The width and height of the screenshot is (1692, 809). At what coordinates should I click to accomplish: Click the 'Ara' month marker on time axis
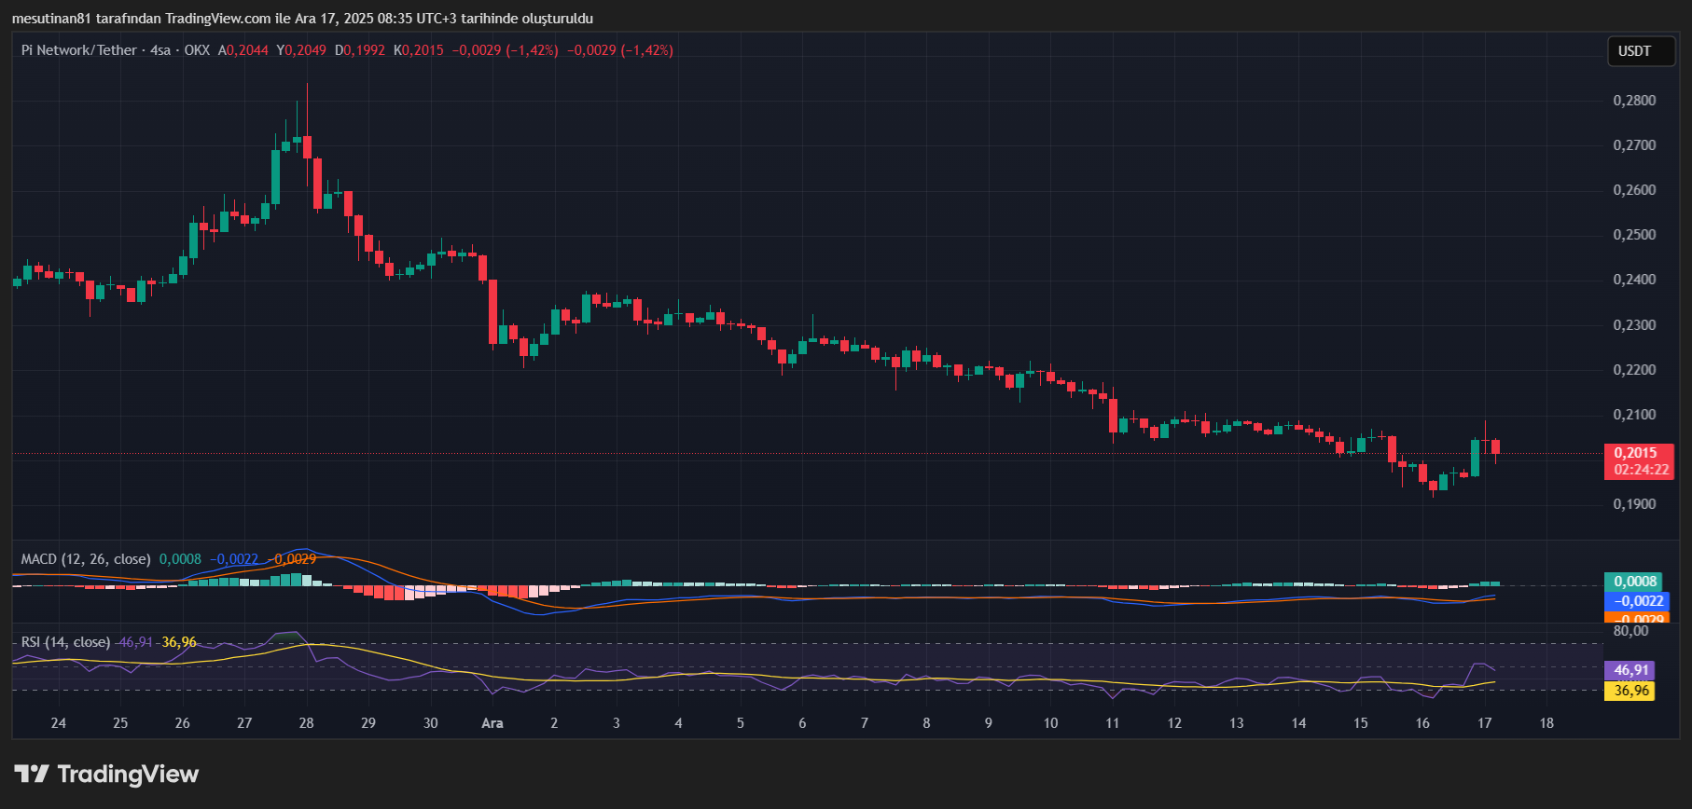pyautogui.click(x=492, y=723)
